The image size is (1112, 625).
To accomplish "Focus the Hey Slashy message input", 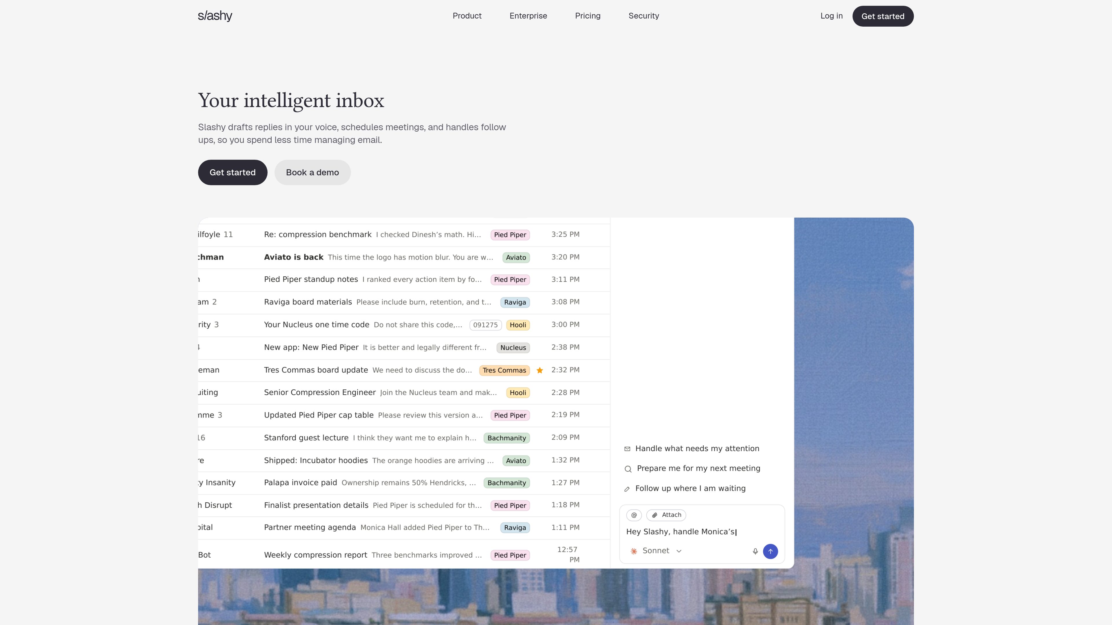I will (x=702, y=532).
